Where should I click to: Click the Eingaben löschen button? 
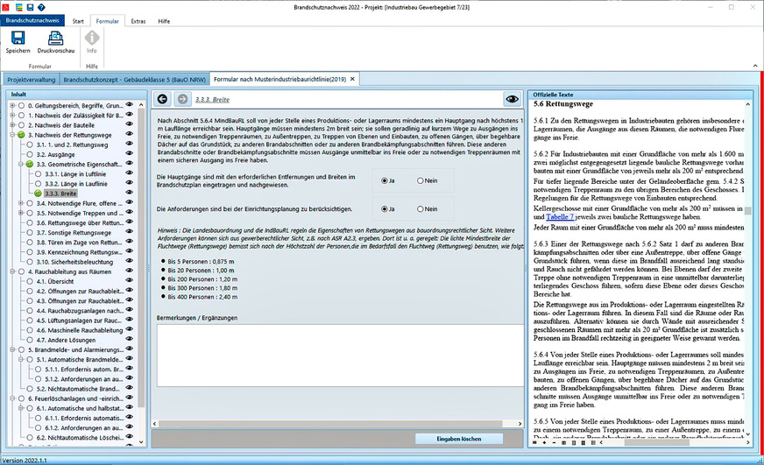click(x=458, y=438)
